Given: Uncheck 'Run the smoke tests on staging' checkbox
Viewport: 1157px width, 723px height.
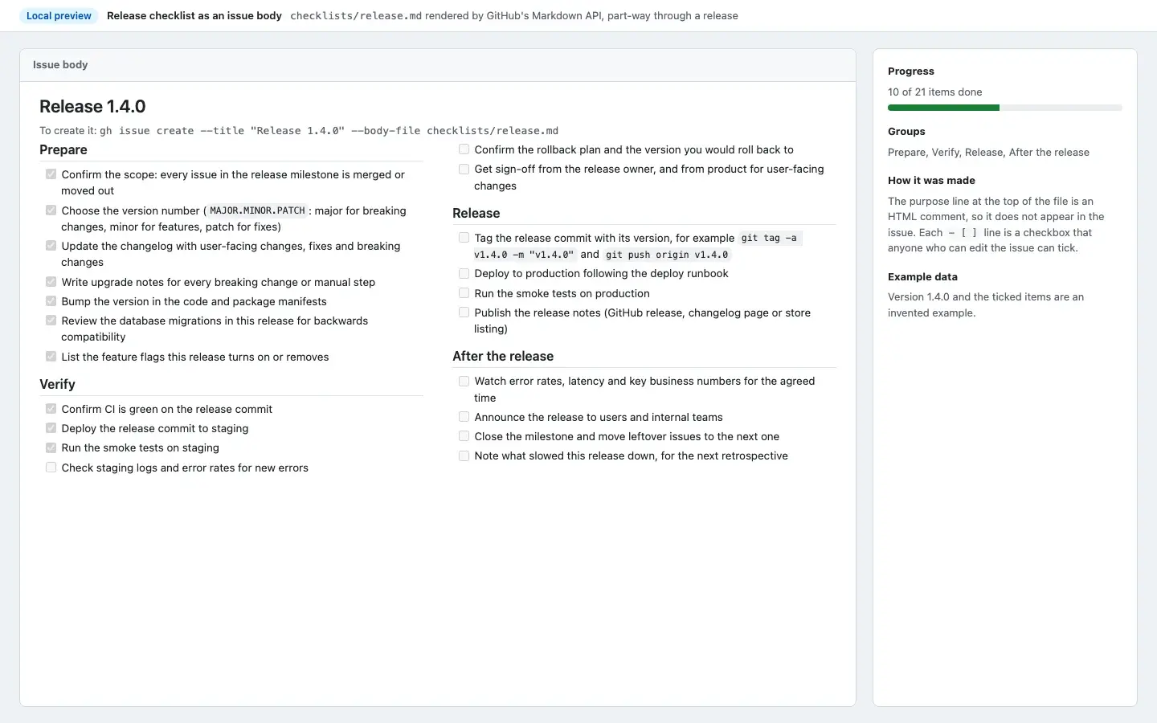Looking at the screenshot, I should pos(51,447).
